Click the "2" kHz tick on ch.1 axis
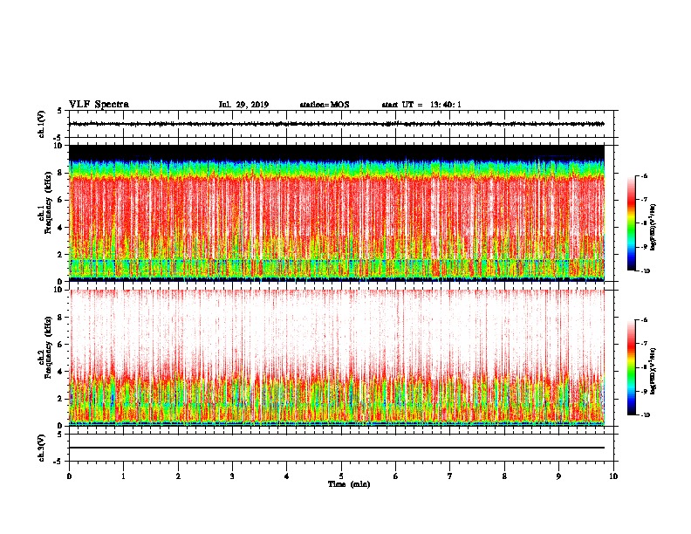 tap(60, 254)
